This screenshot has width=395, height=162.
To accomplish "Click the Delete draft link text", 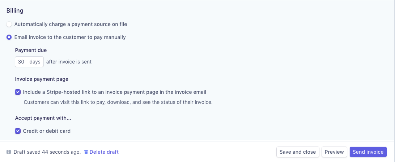I will (104, 152).
